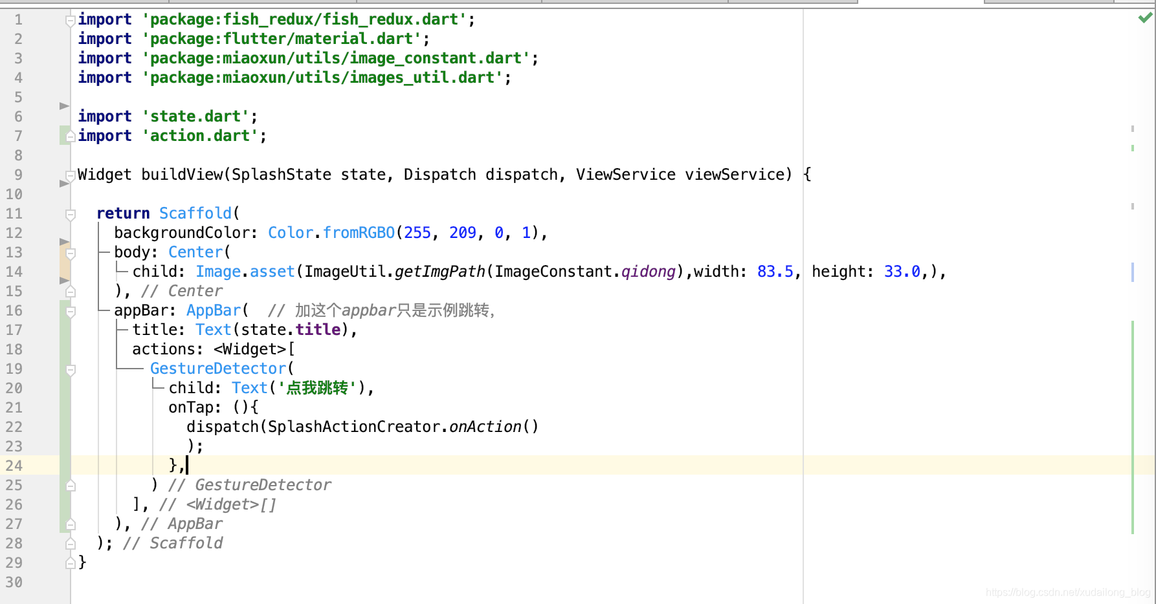Collapse the imports block at line 1
Screen dimensions: 1156x604
71,21
